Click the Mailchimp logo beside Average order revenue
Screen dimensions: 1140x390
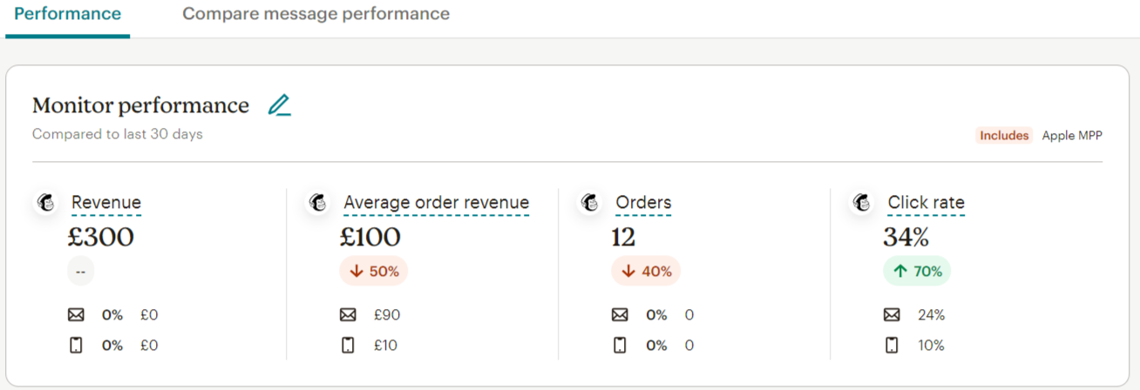(318, 203)
